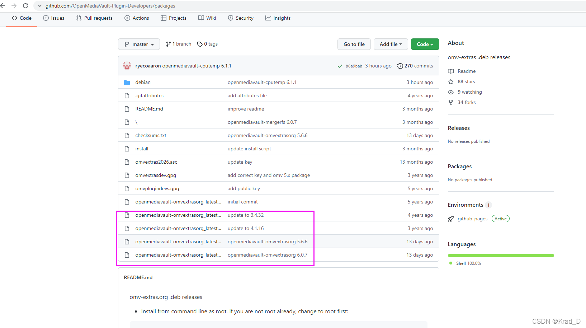
Task: Open the Security tab
Action: click(x=241, y=18)
